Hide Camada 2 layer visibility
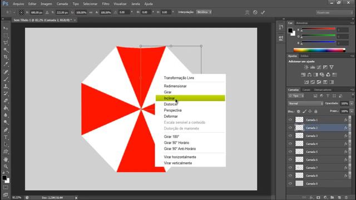 (290, 128)
